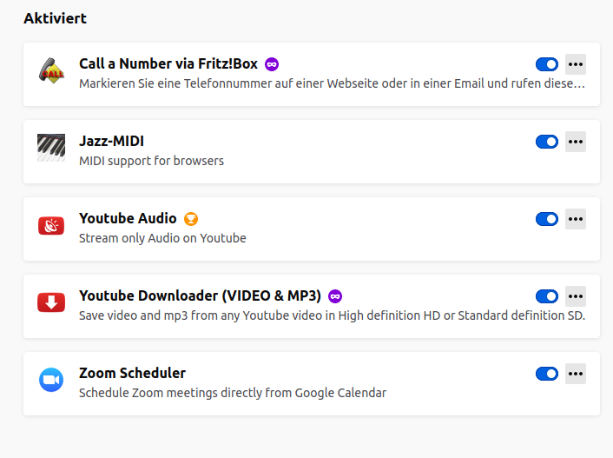Open more options menu for Fritz!Box extension
The height and width of the screenshot is (458, 613).
[576, 64]
